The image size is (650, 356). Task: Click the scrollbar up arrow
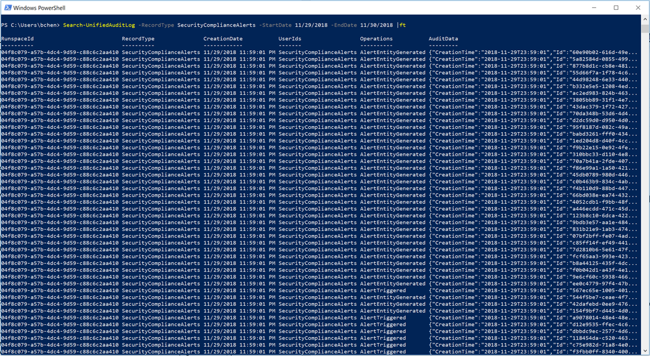pos(645,19)
